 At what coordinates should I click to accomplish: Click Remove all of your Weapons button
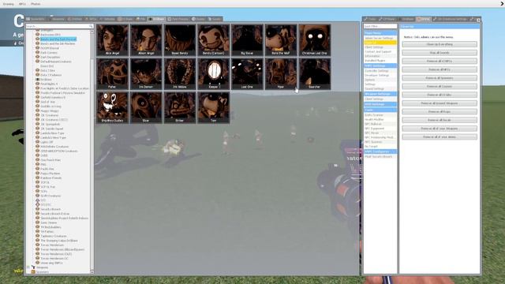(x=440, y=129)
